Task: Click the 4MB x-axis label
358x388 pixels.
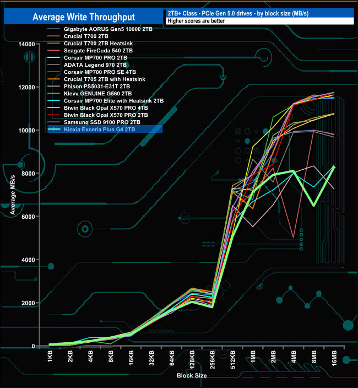Action: tap(294, 357)
